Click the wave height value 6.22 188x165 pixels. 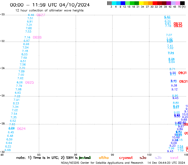pos(8,146)
